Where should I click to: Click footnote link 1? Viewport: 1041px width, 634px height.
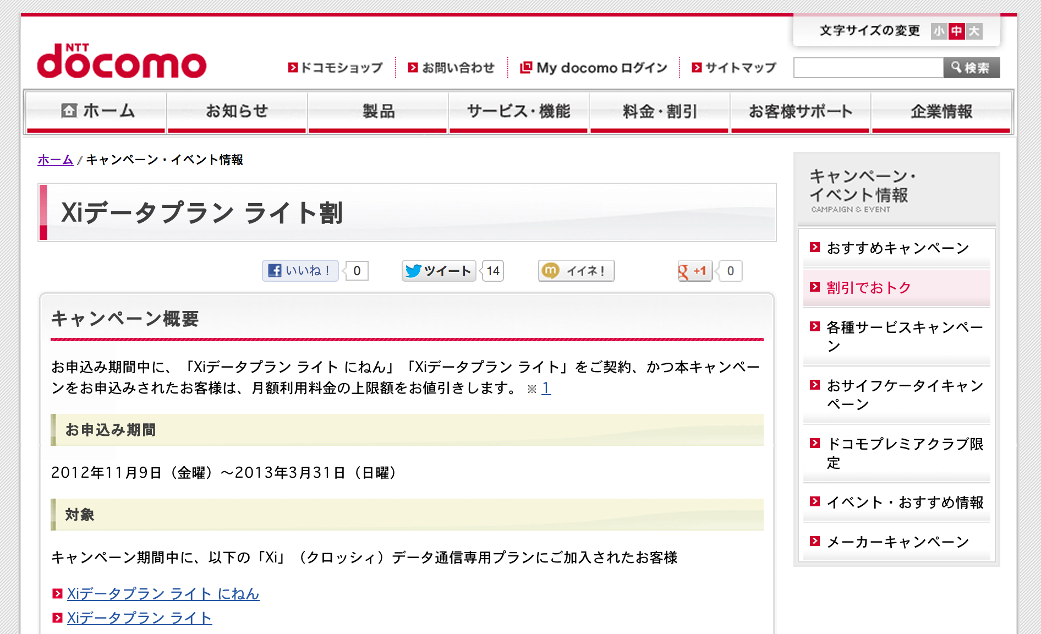click(546, 388)
